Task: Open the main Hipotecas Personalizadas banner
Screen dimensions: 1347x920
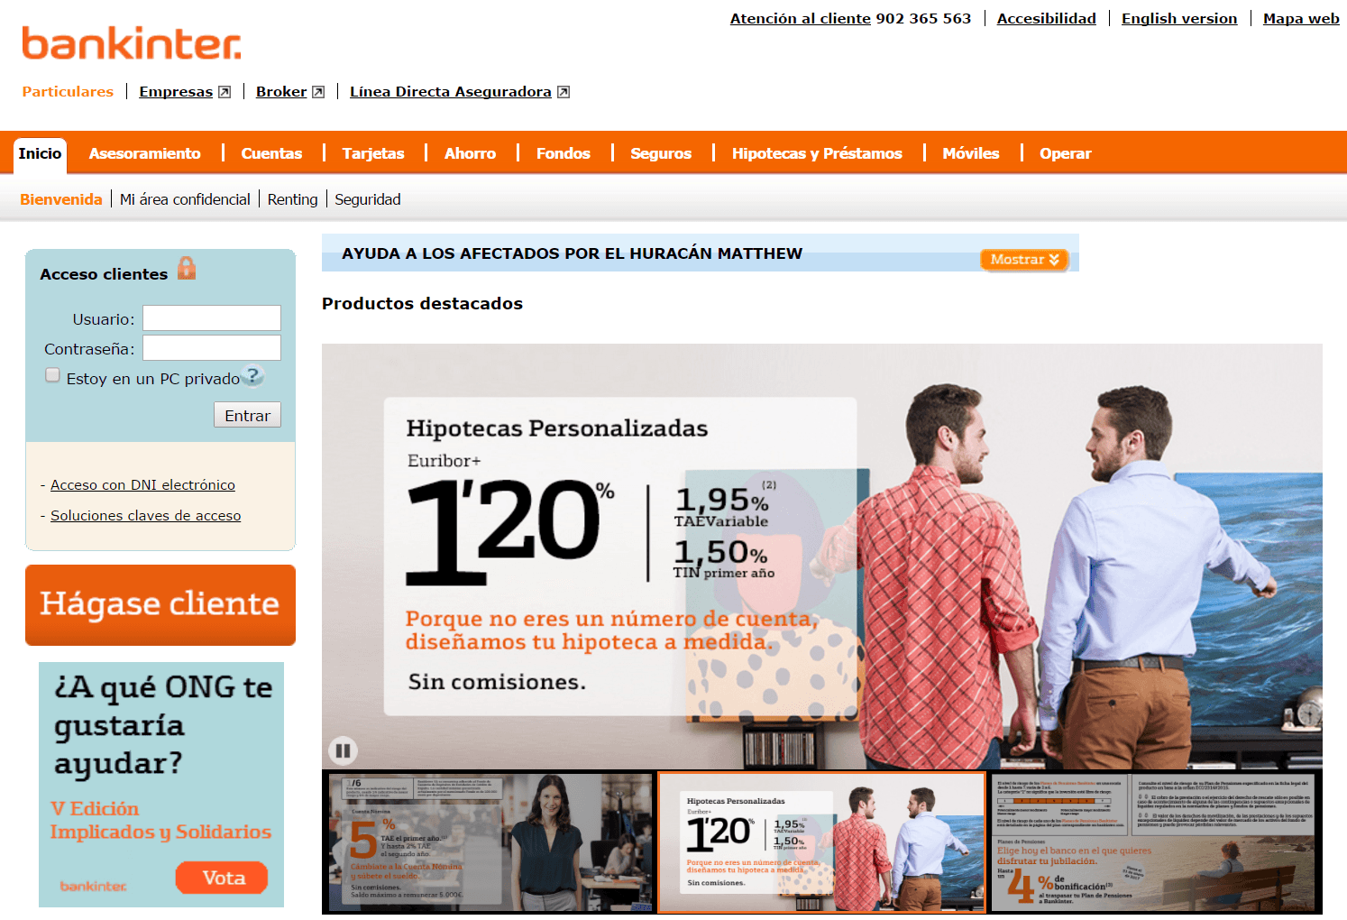Action: point(822,557)
